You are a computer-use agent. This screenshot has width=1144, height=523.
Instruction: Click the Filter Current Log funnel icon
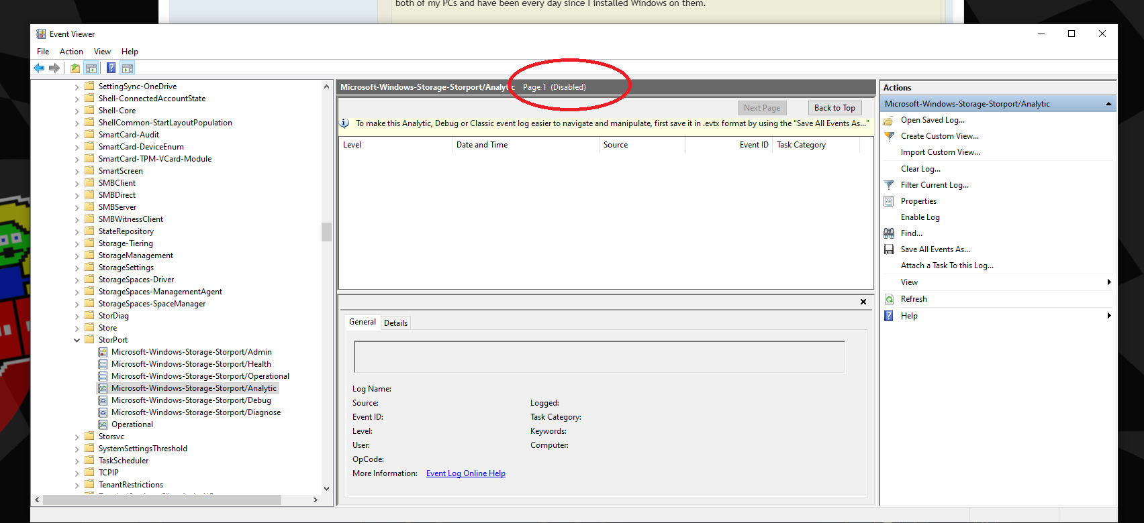pyautogui.click(x=889, y=185)
